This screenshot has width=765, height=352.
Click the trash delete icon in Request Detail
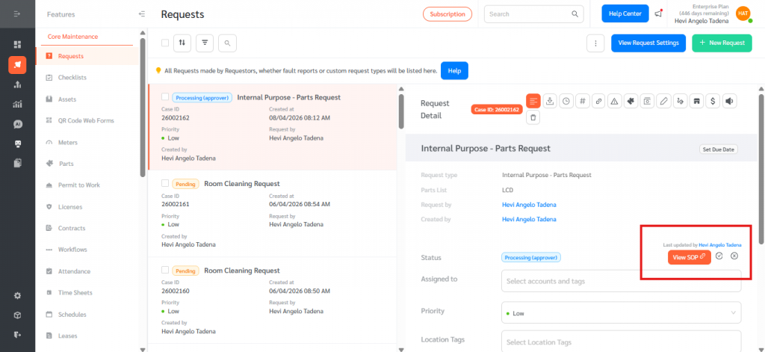click(533, 118)
